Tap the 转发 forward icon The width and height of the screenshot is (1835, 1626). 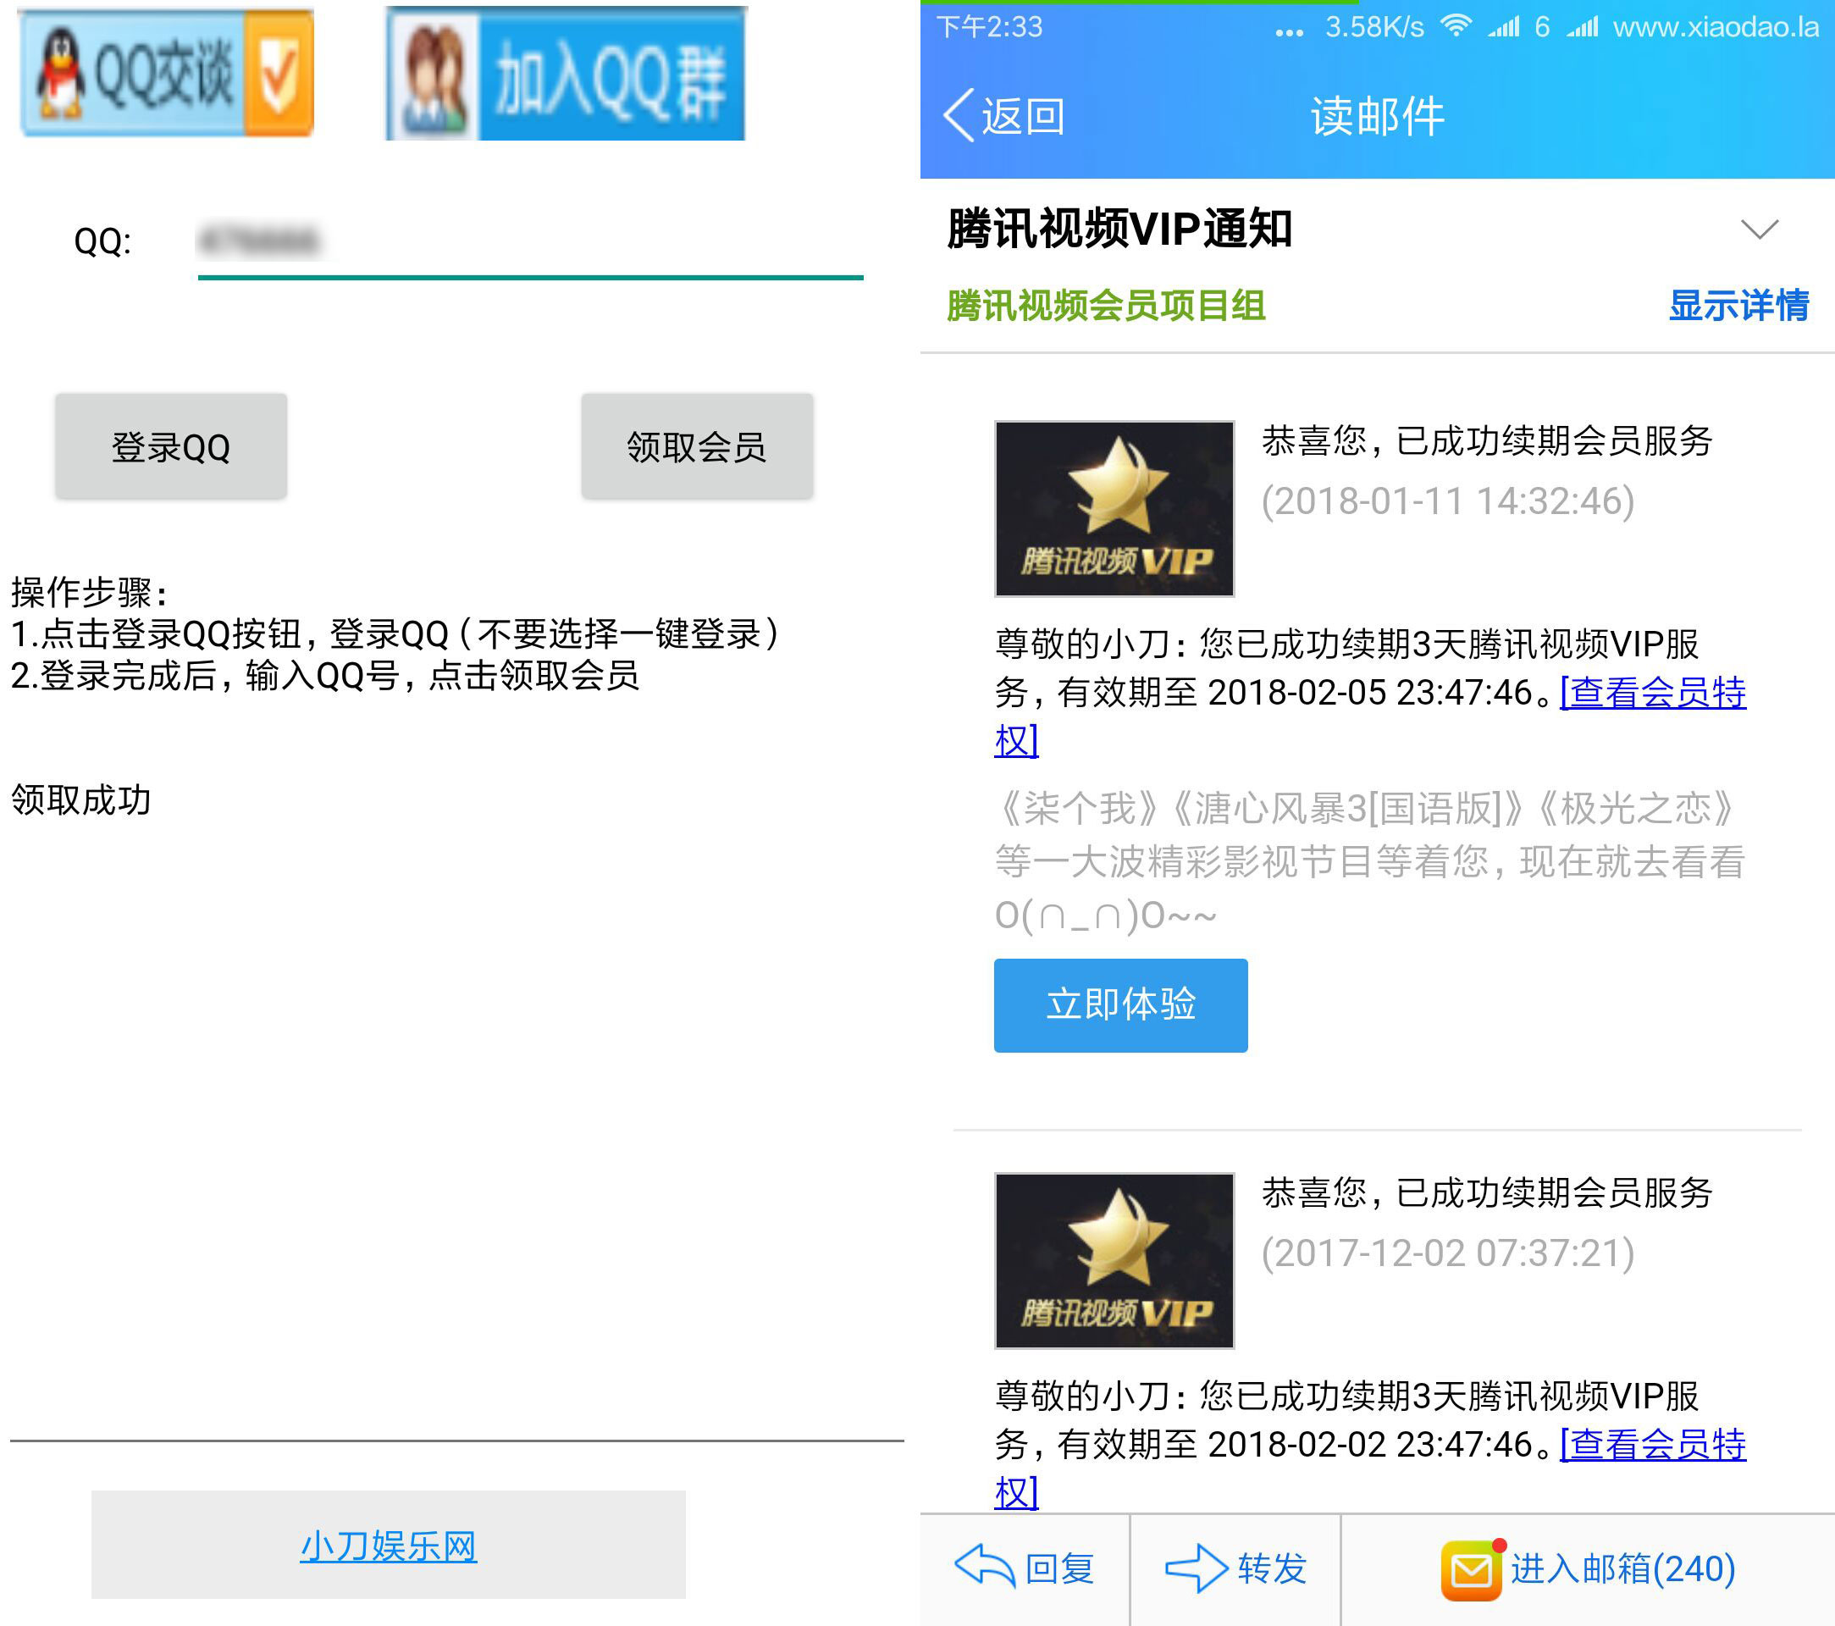pos(1196,1568)
